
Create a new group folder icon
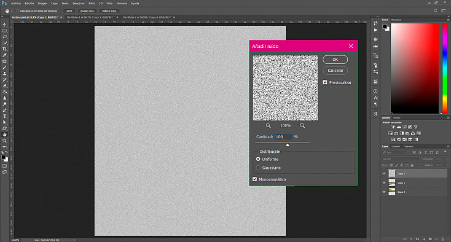coord(430,239)
